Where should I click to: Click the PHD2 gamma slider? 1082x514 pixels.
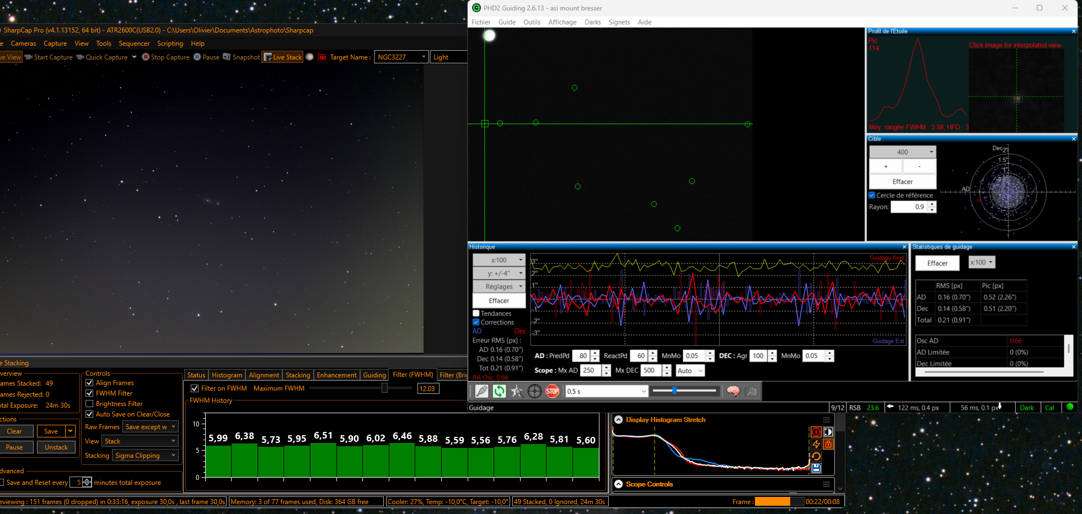pyautogui.click(x=684, y=391)
